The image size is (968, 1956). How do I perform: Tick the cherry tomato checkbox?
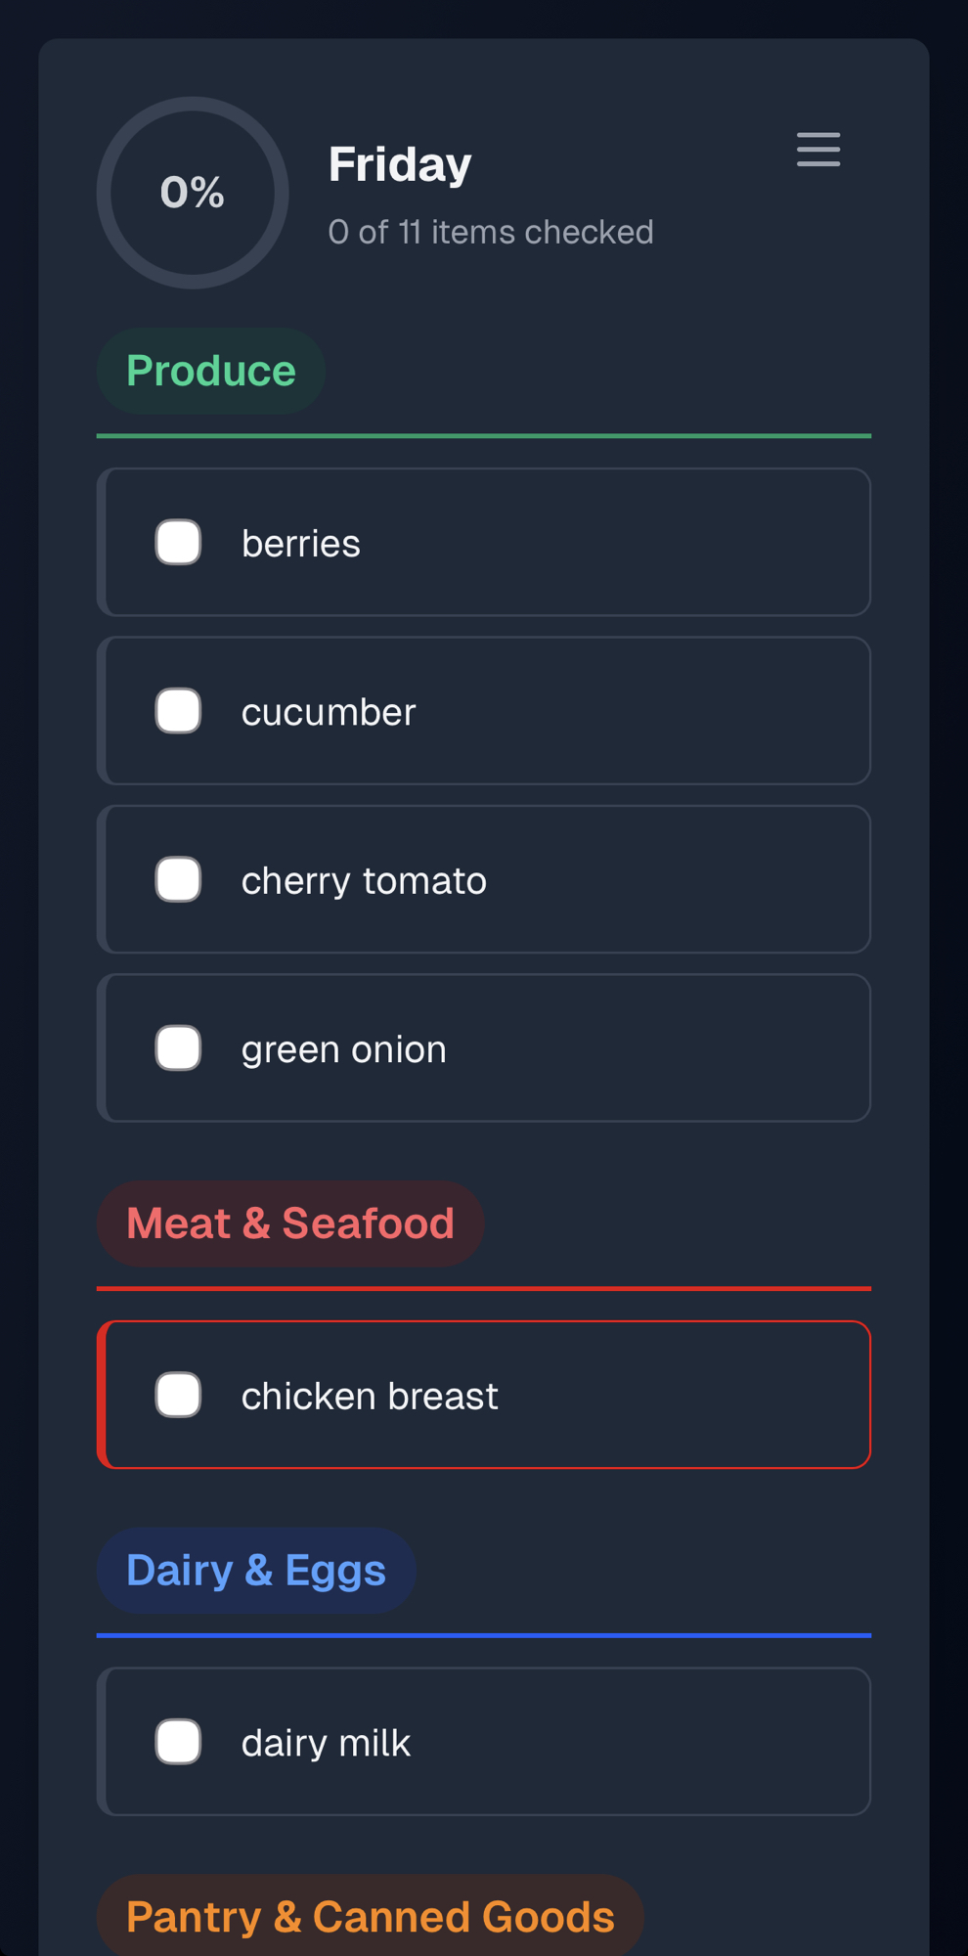tap(178, 879)
